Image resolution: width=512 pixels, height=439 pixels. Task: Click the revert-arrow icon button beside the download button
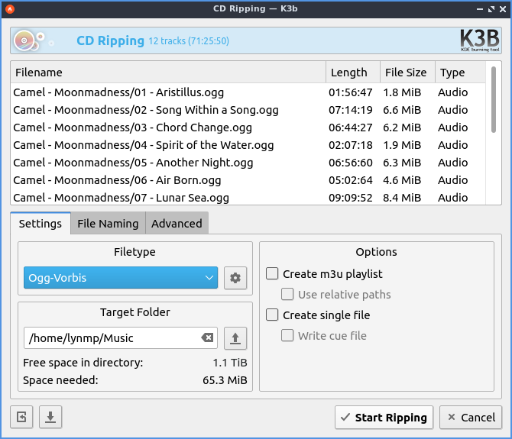(x=21, y=417)
